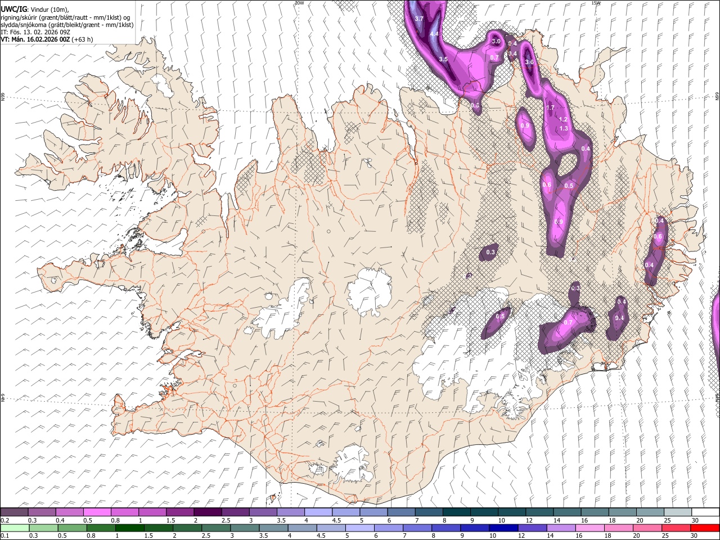
Task: Click the 'VT: Mán. 16.02.2026 00Z' valid time
Action: 35,39
